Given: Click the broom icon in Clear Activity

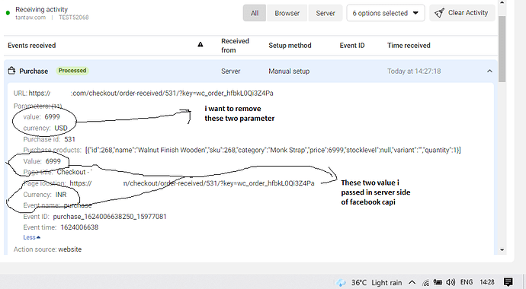Looking at the screenshot, I should [x=439, y=13].
